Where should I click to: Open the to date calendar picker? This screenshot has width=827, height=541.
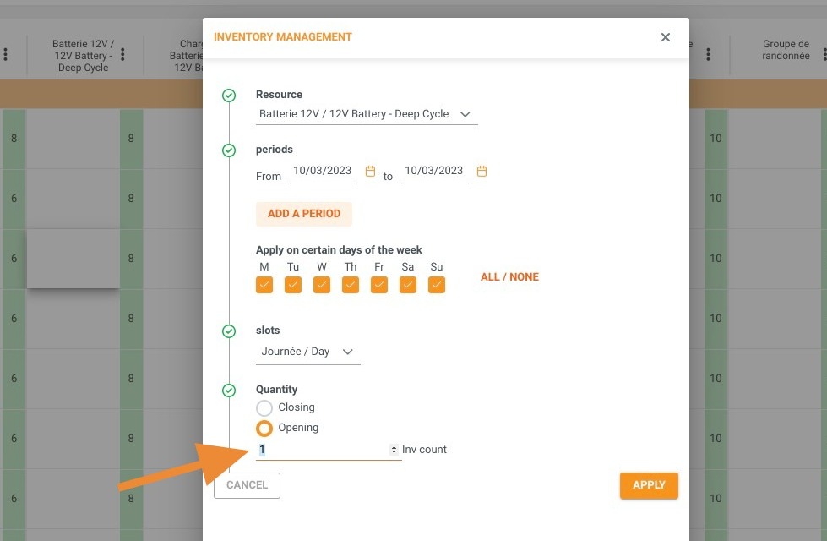482,171
